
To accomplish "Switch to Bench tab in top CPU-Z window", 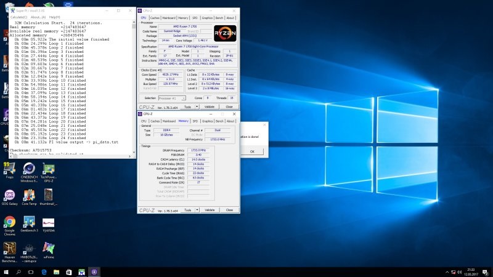I will (219, 18).
